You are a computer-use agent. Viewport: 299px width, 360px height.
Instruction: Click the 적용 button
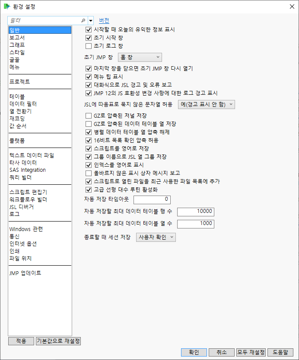[x=21, y=341]
